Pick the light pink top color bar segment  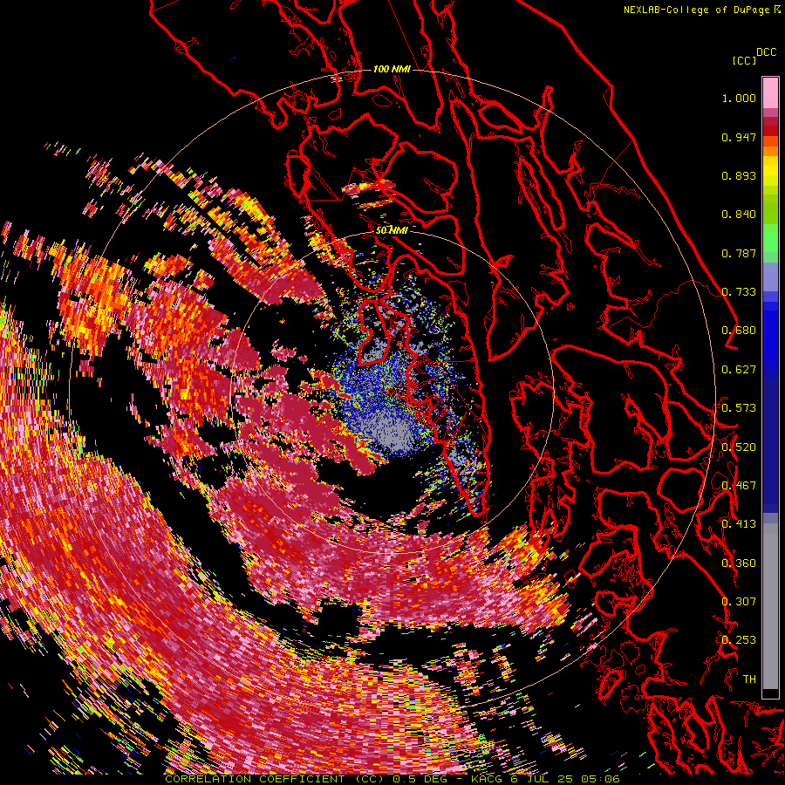click(x=770, y=92)
